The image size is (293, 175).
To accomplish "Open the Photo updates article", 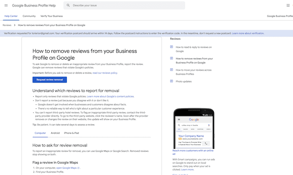I will click(x=184, y=81).
